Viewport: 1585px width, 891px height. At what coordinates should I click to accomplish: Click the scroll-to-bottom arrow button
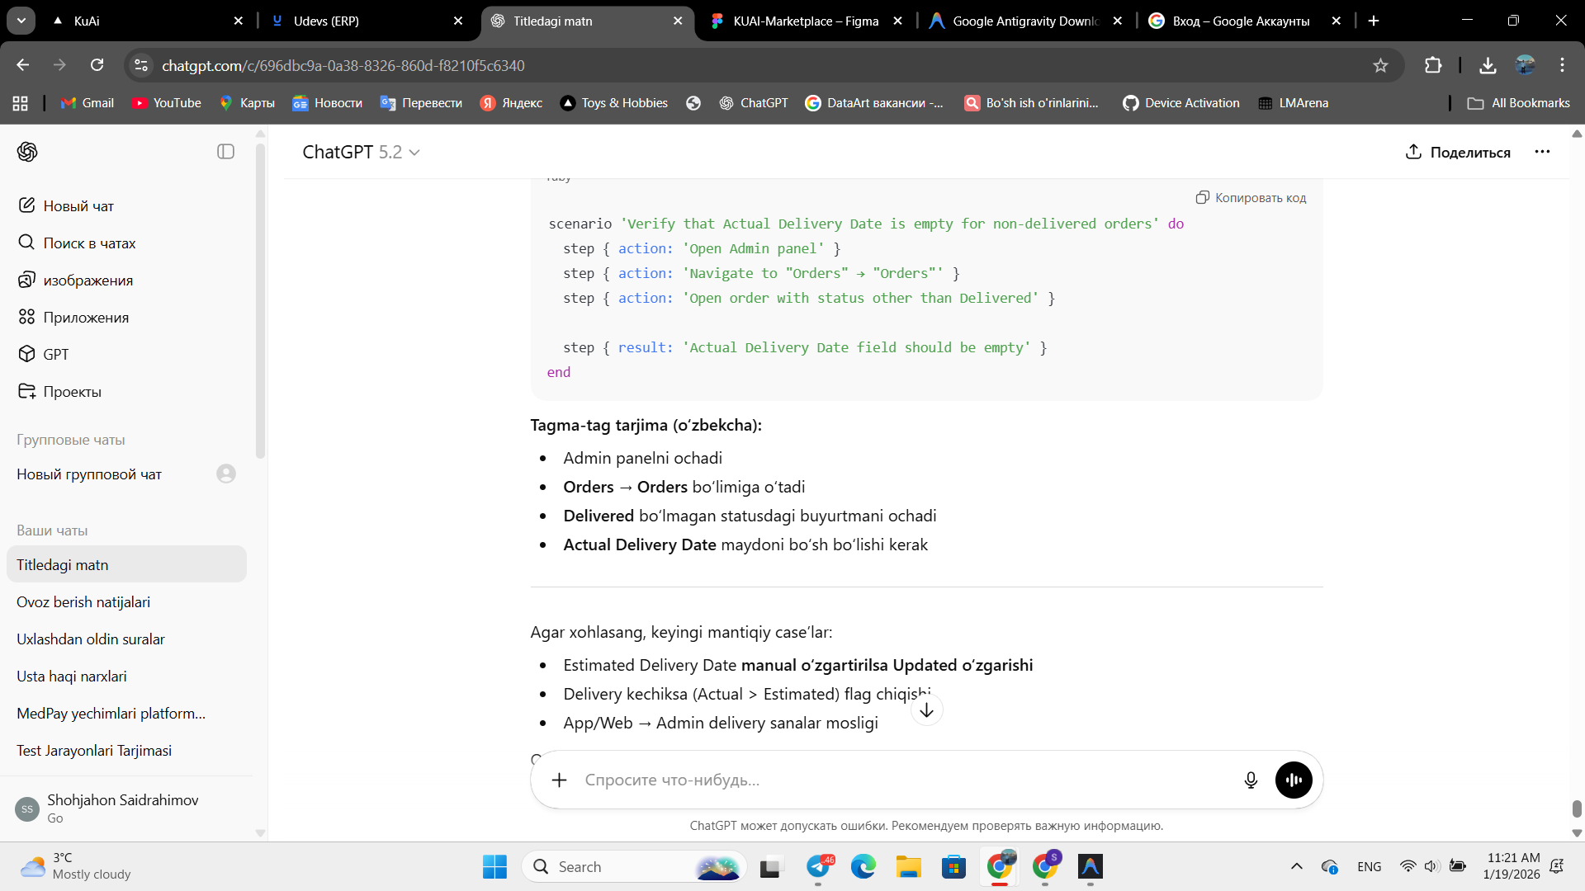coord(926,710)
